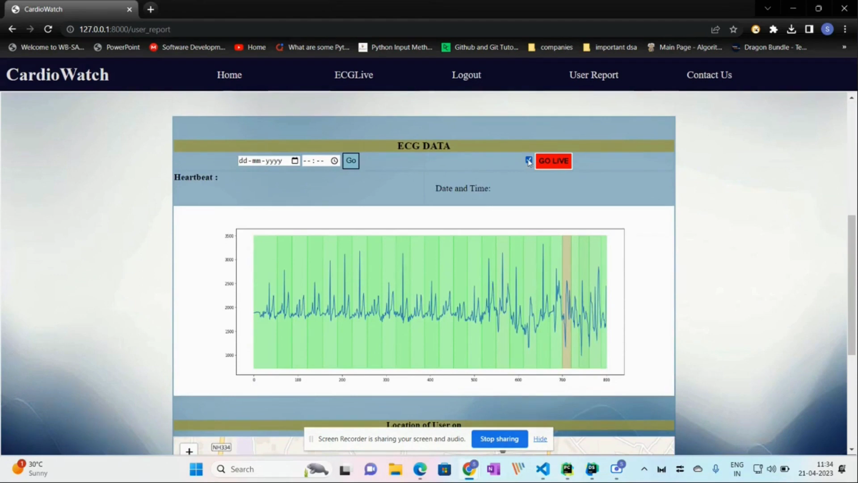858x483 pixels.
Task: Launch Visual Studio Code from the taskbar
Action: click(542, 469)
